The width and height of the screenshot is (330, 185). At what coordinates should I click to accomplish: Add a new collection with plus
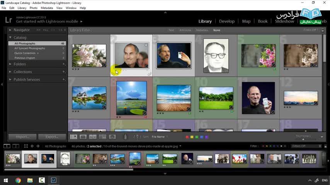pyautogui.click(x=63, y=72)
